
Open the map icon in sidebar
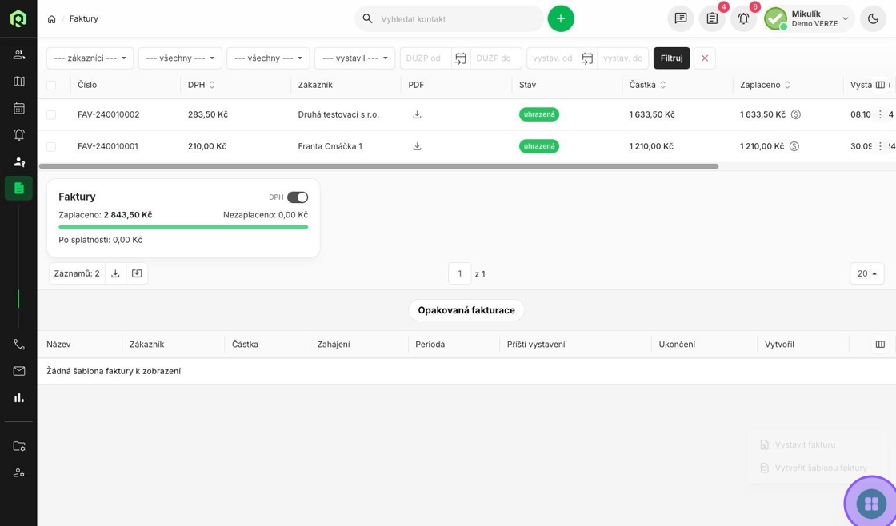[x=19, y=82]
